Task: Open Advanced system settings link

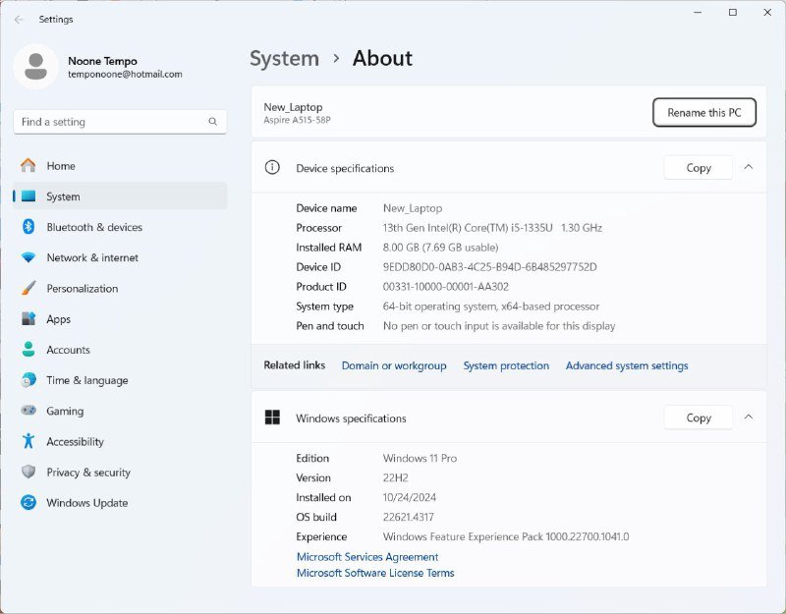Action: coord(627,365)
